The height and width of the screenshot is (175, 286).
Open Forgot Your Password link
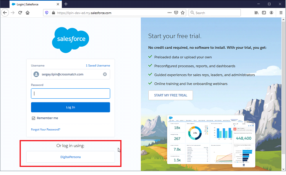tap(46, 129)
